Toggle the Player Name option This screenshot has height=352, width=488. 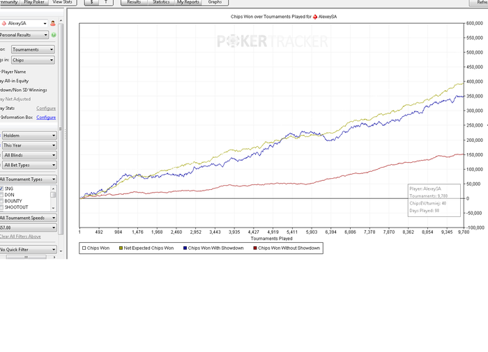click(13, 72)
